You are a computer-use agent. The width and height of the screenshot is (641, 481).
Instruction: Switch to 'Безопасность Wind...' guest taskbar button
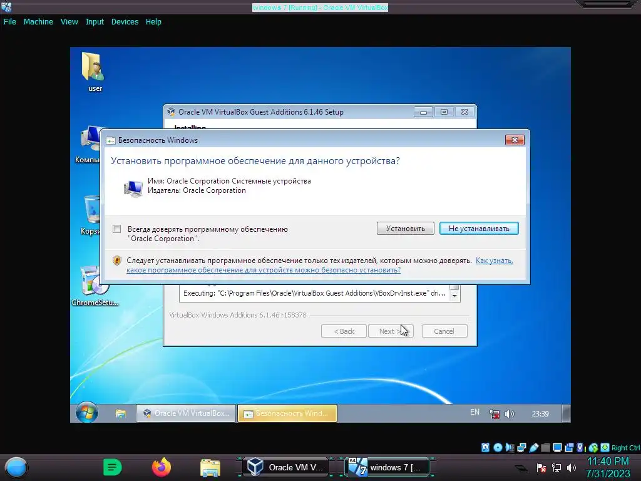[x=287, y=413]
